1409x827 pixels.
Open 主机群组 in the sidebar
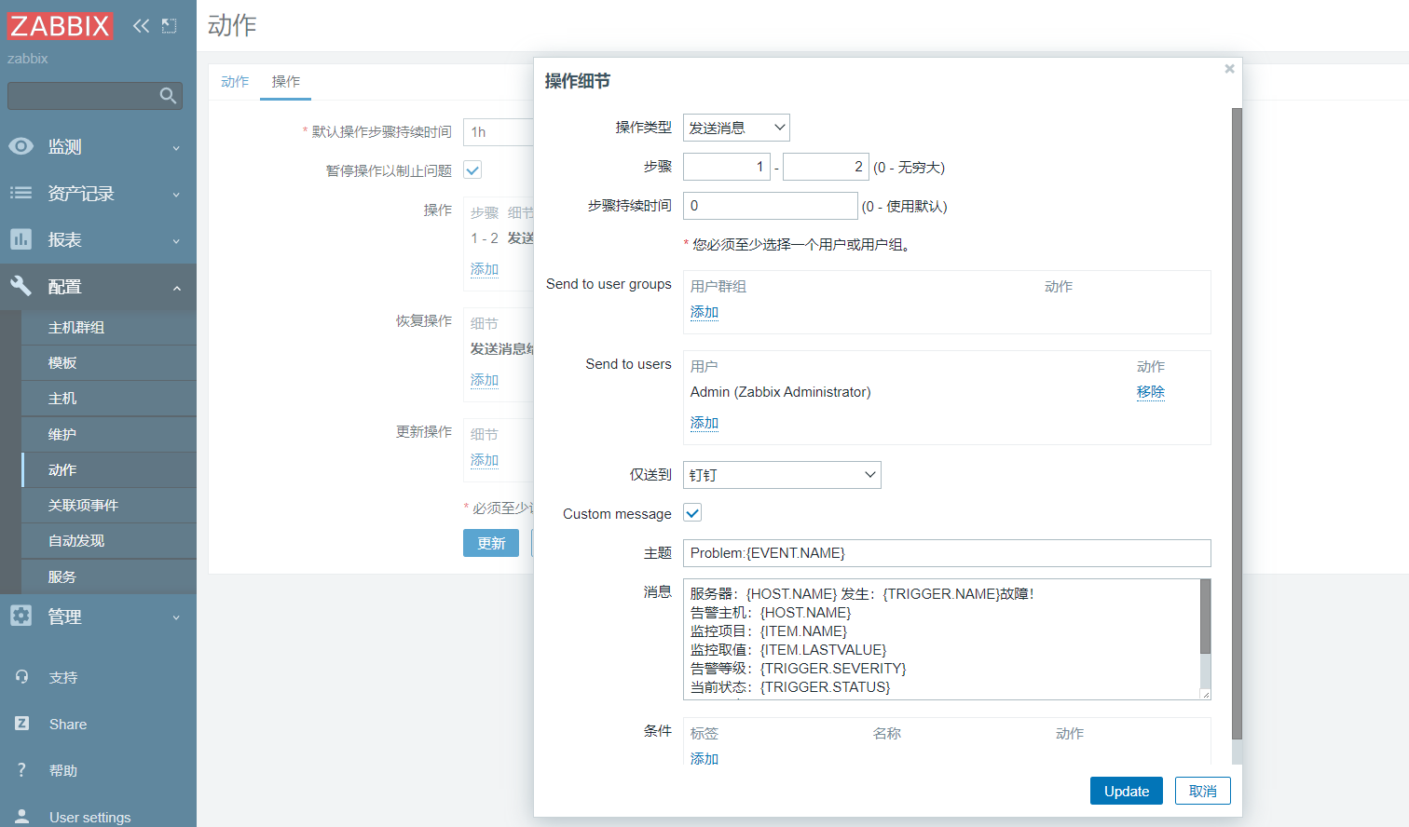pos(108,328)
